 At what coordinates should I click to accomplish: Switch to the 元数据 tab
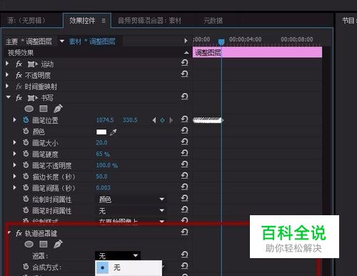pyautogui.click(x=213, y=21)
